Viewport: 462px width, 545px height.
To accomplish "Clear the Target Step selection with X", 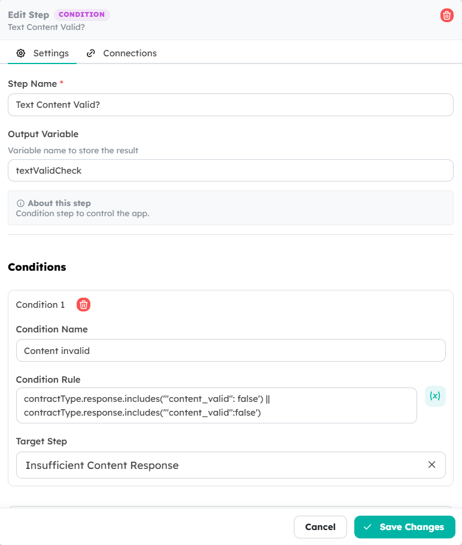I will [x=431, y=465].
